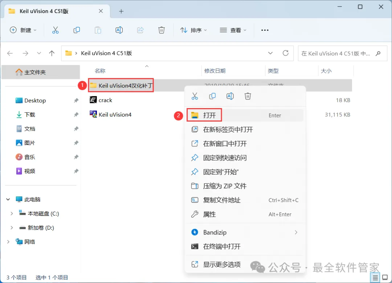Expand 本地磁盘 (C:) tree node
Screen dimensions: 392x283
pyautogui.click(x=12, y=214)
